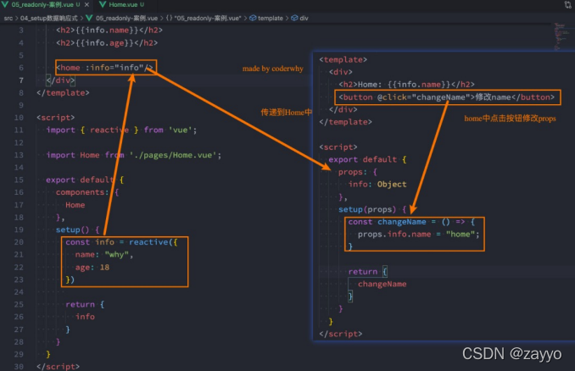
Task: Click const info = reactive({ line
Action: (121, 242)
